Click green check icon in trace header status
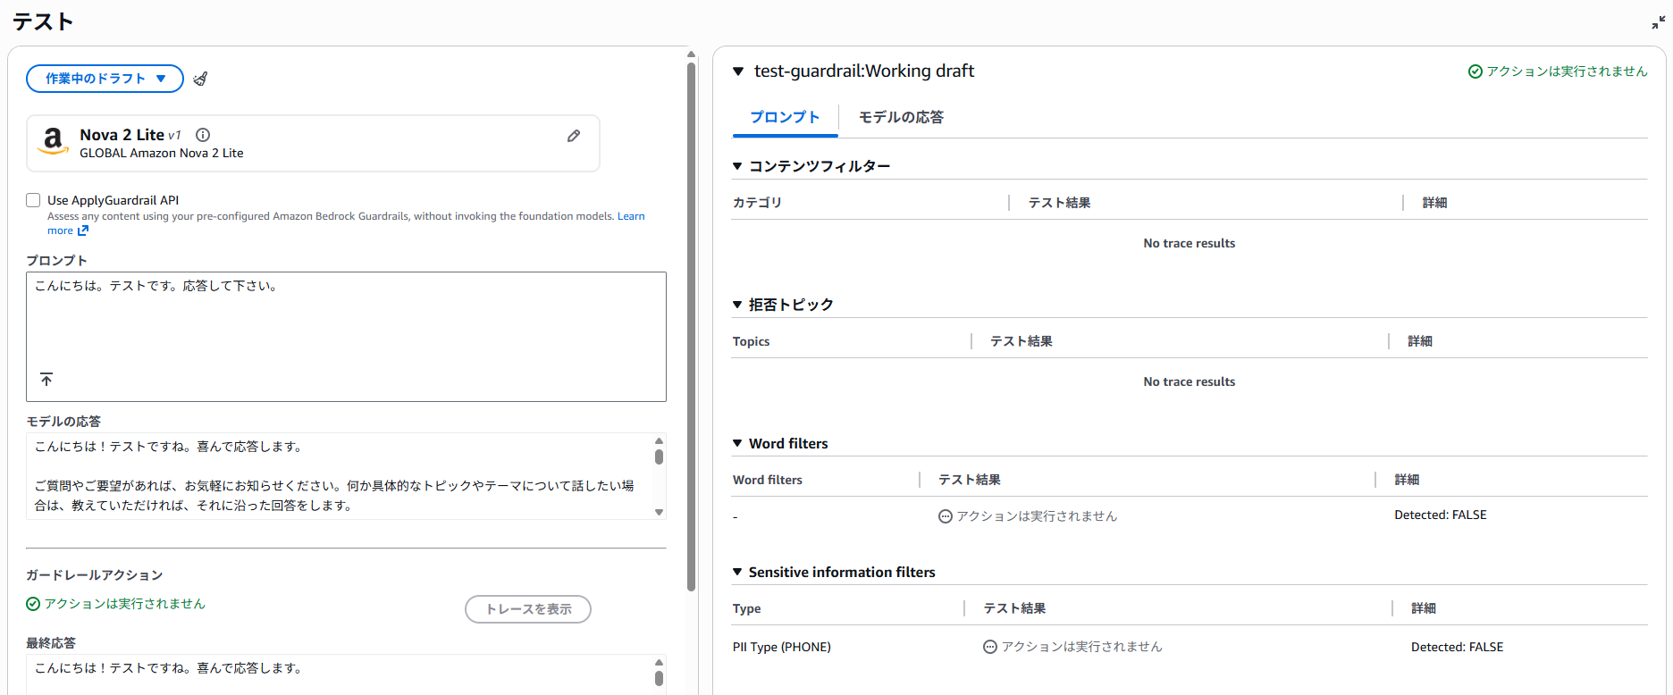This screenshot has height=695, width=1673. 1475,71
